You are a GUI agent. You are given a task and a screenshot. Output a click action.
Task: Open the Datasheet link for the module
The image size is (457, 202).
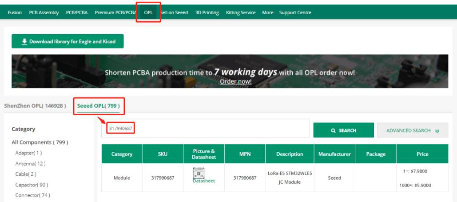click(203, 181)
